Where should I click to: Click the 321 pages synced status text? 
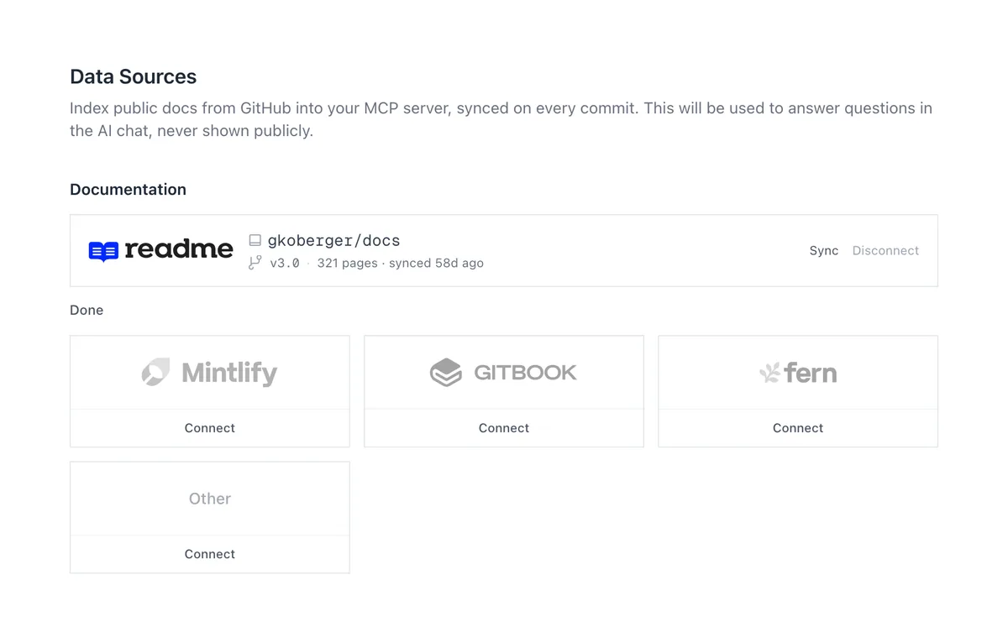(x=400, y=263)
